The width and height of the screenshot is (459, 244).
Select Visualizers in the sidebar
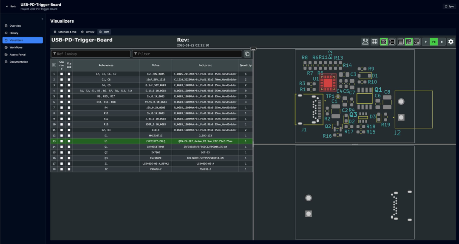23,40
